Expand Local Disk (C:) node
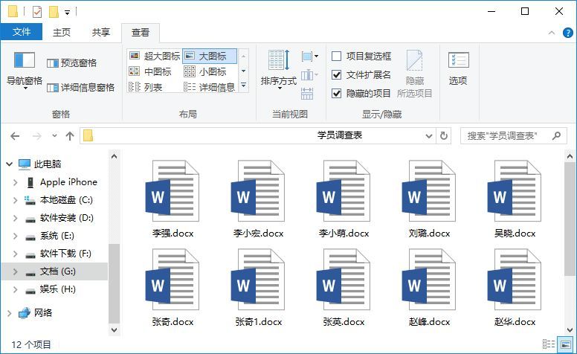This screenshot has width=577, height=354. (15, 200)
